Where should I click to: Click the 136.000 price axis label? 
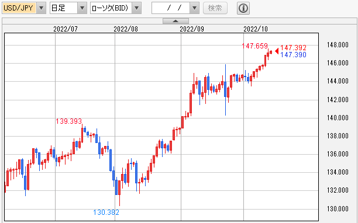point(338,154)
